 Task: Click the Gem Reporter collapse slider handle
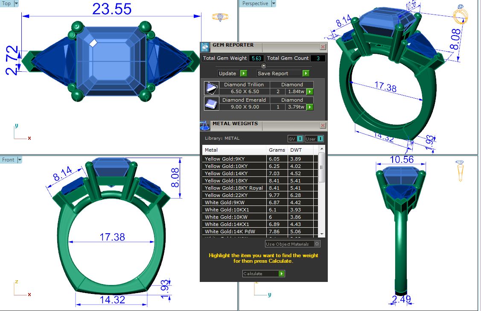pos(263,66)
